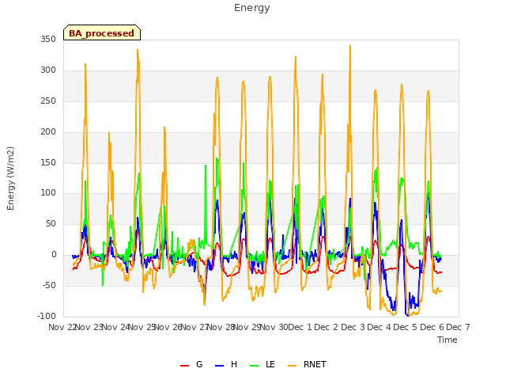Click the green LE legend swatch
Screen dimensions: 506x380
pyautogui.click(x=254, y=366)
